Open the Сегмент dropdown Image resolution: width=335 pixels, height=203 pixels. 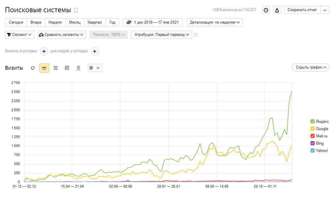pos(20,35)
